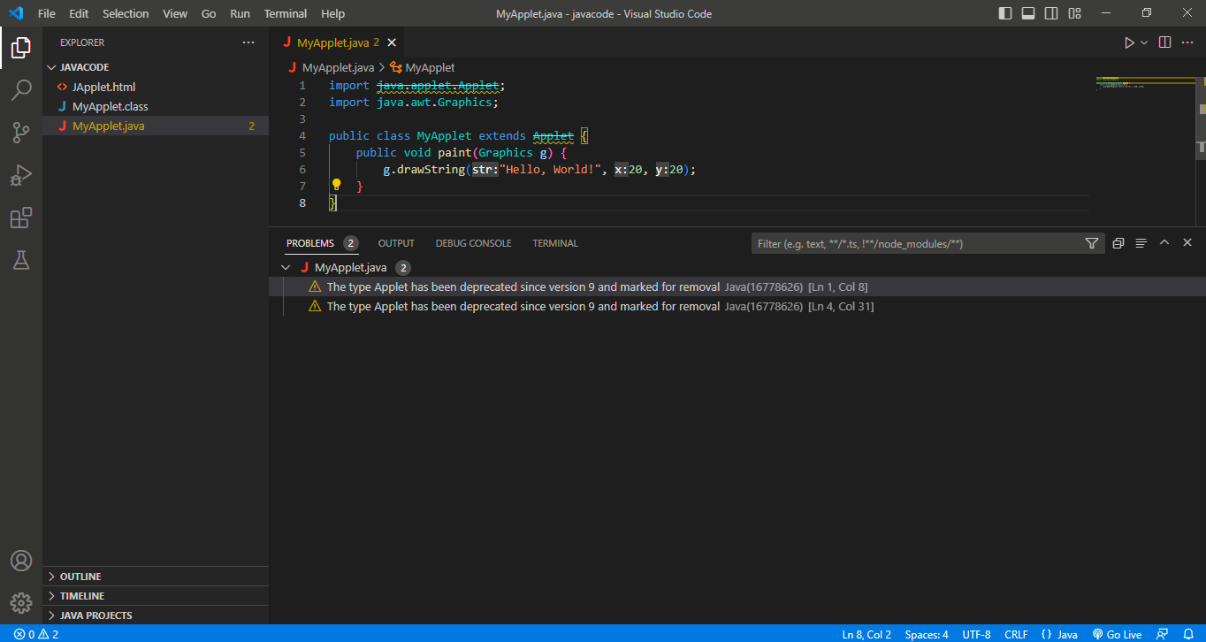Collapse the JAVACODE folder section

tap(155, 67)
